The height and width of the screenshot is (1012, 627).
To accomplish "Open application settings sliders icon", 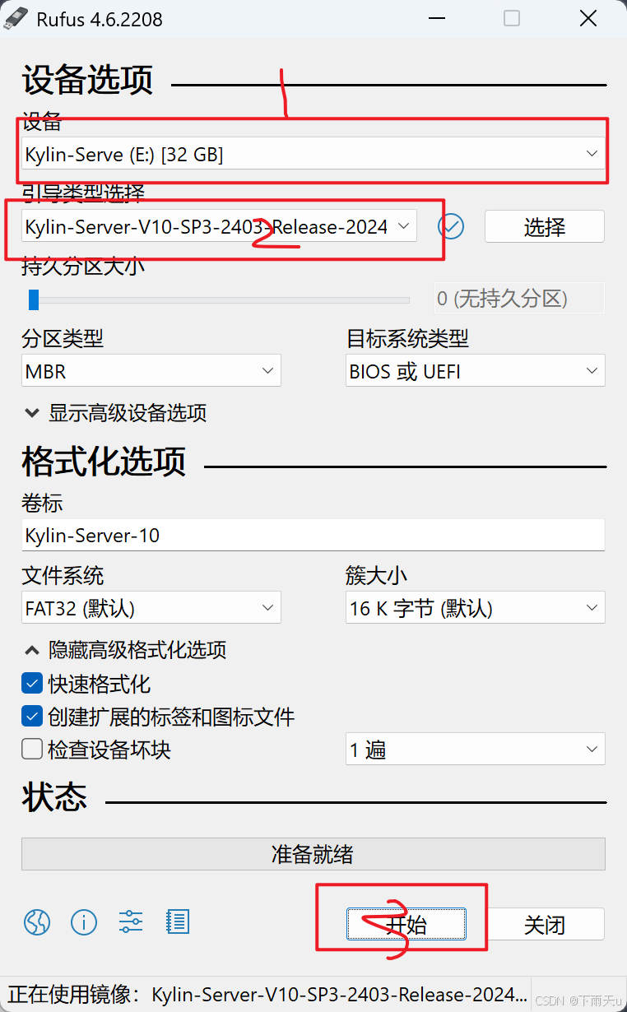I will 131,922.
